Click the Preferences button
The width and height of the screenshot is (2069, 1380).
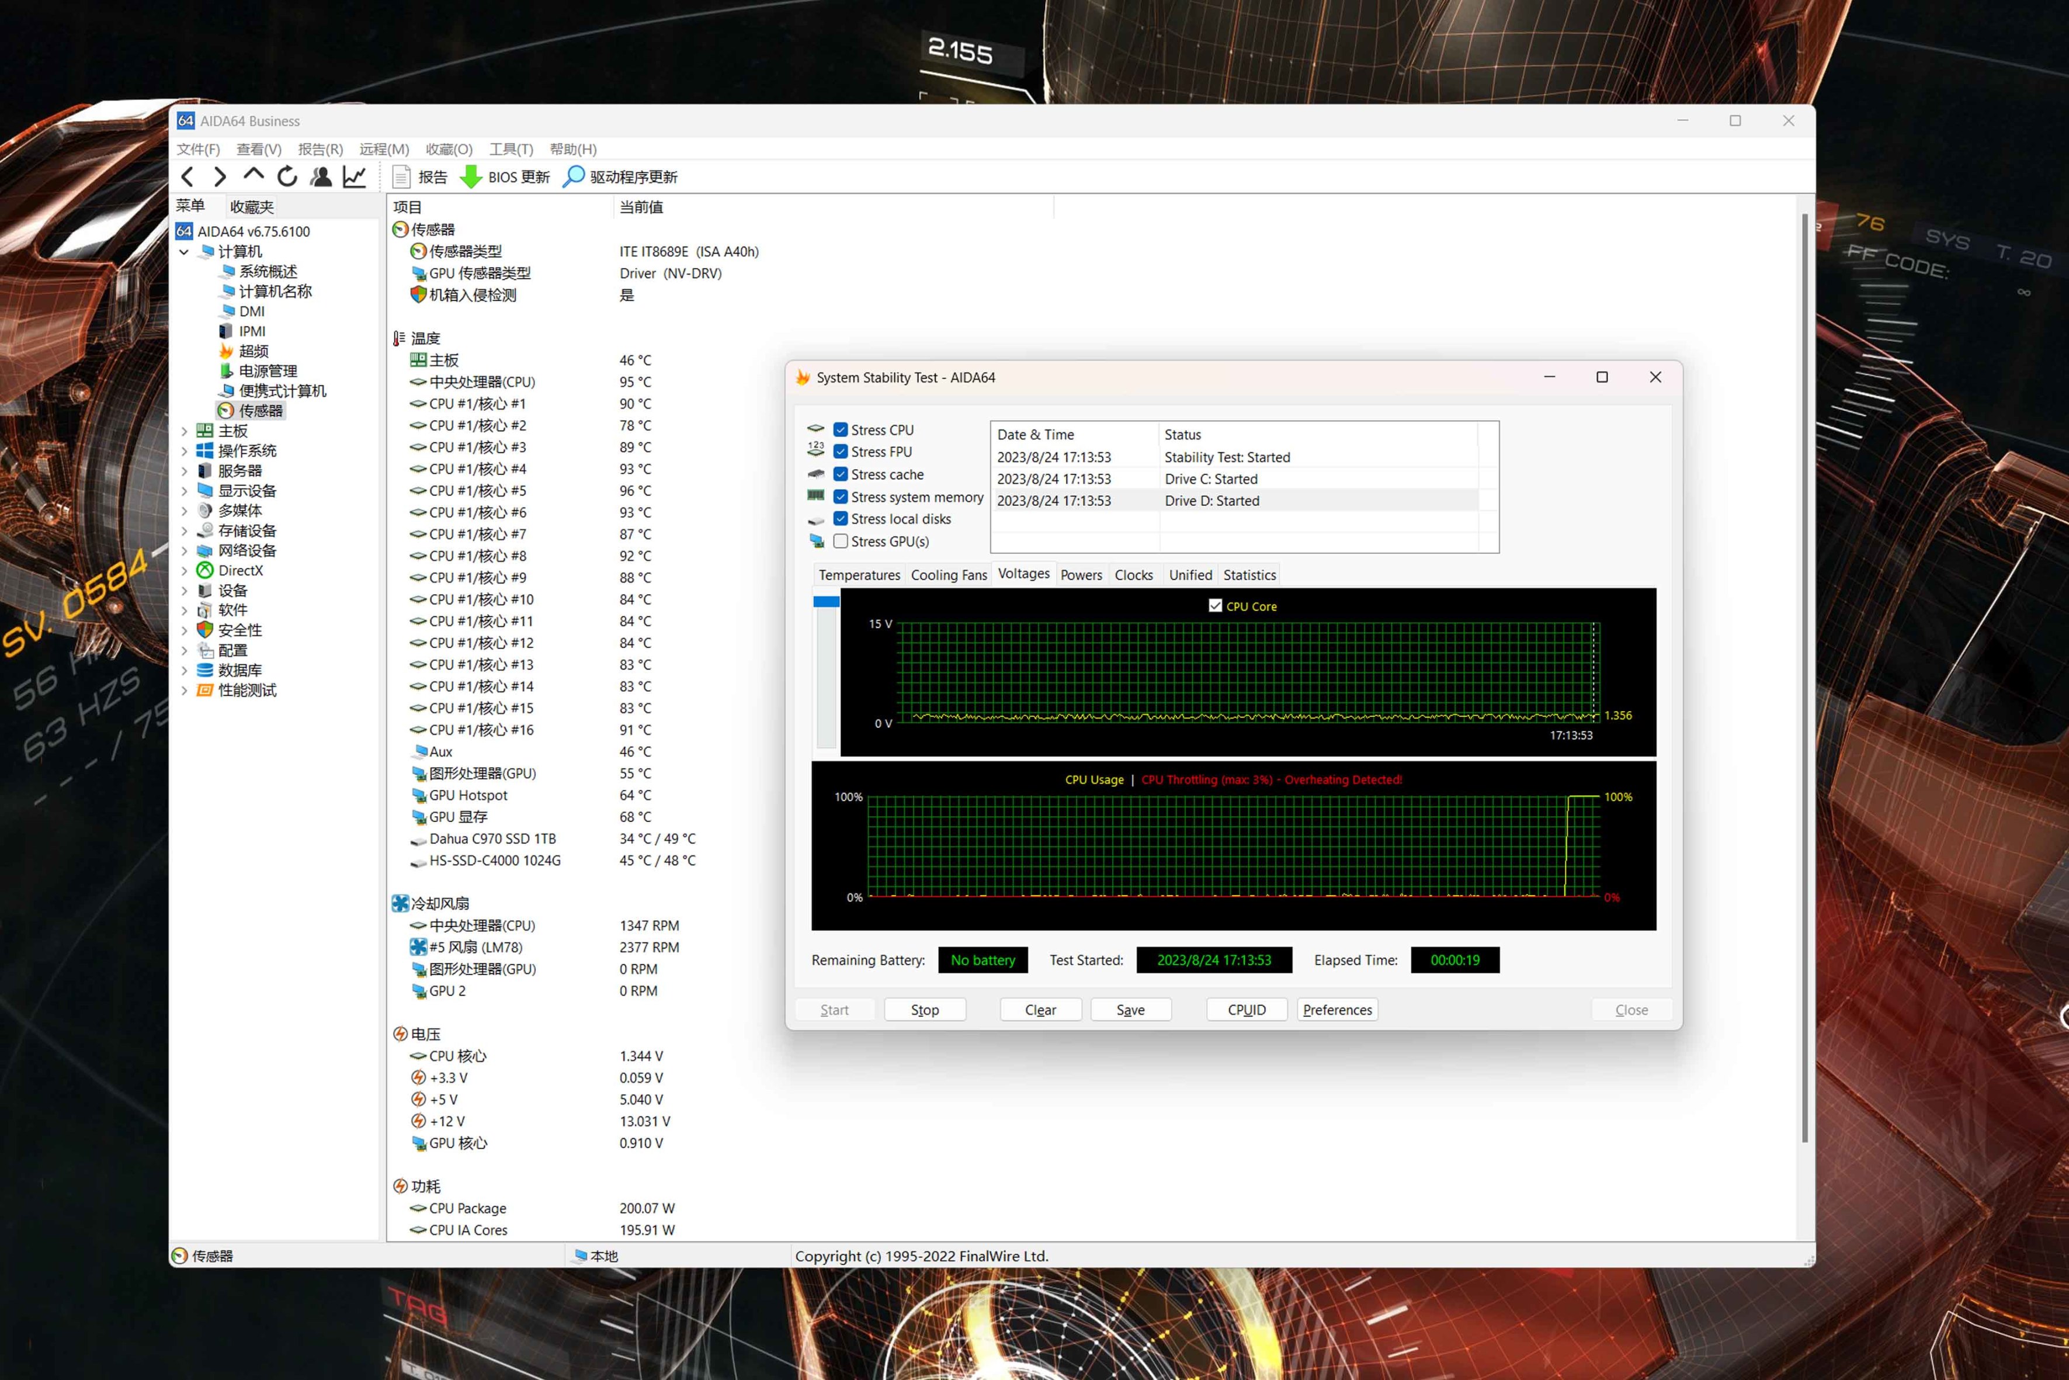[x=1336, y=1010]
